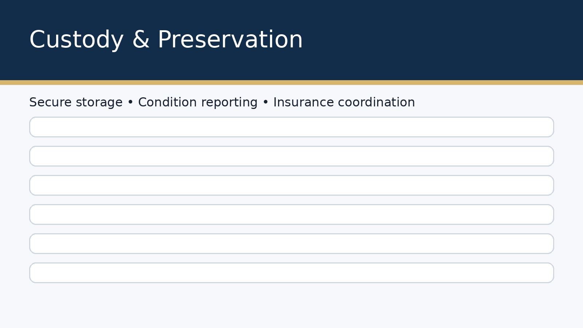This screenshot has width=583, height=328.
Task: Click the gold divider bar under the header
Action: click(291, 83)
